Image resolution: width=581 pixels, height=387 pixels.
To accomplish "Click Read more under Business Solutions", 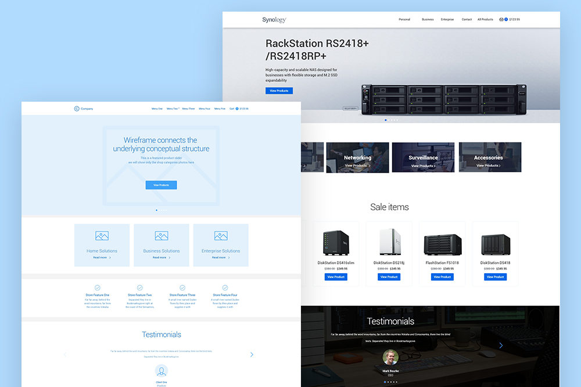I will 162,257.
